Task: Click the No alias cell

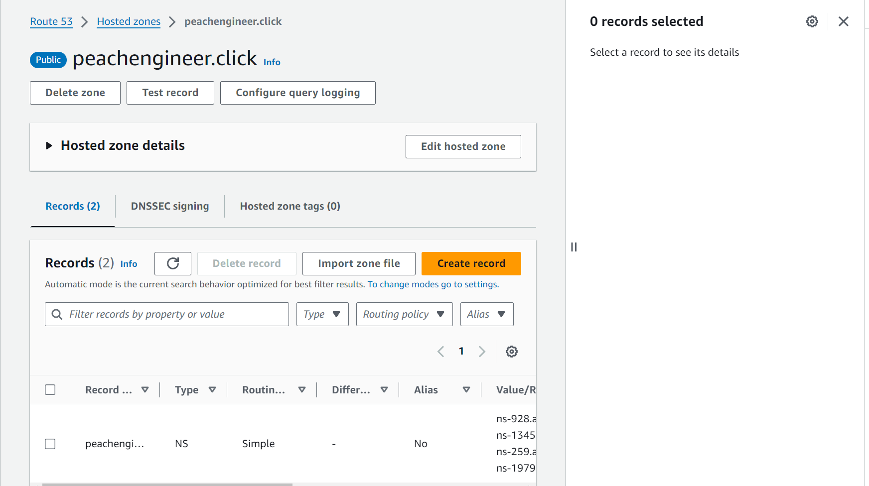Action: (x=421, y=444)
